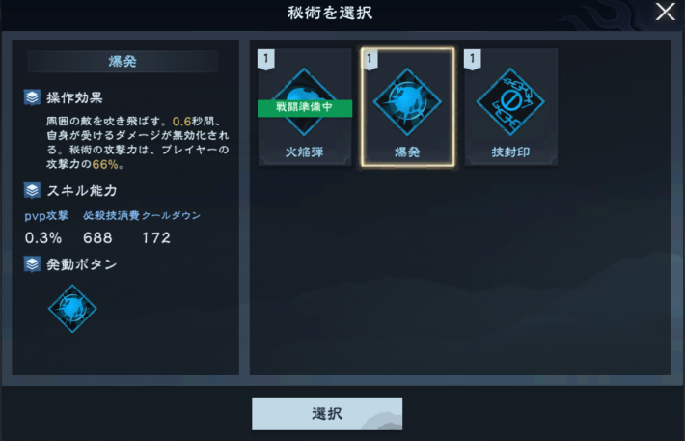Click the layers icon beside 発動ボタン

[32, 264]
